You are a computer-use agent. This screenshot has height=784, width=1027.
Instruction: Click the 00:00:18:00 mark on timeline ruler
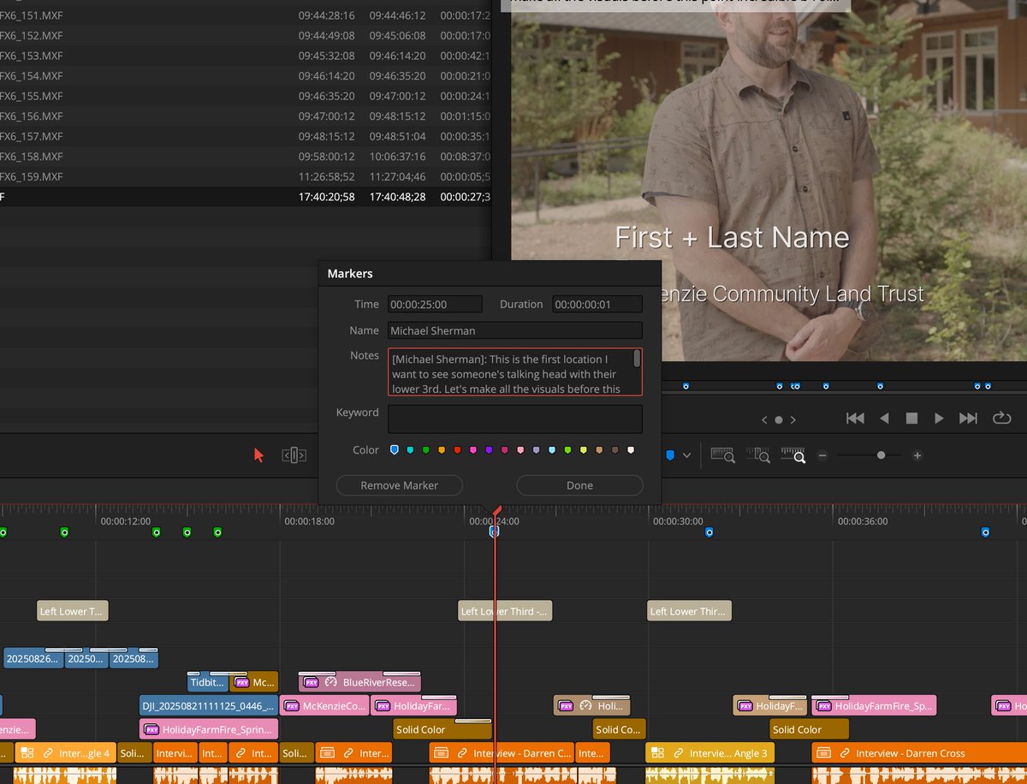[310, 520]
